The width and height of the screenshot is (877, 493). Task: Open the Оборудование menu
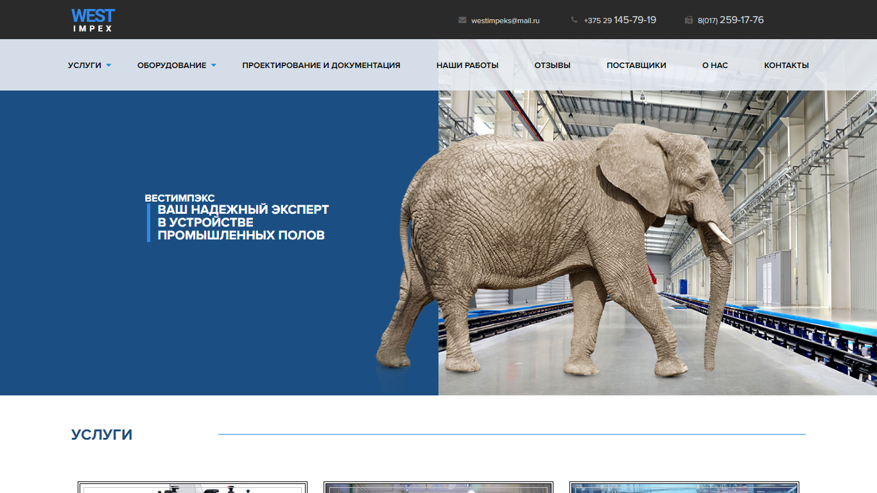pos(172,65)
